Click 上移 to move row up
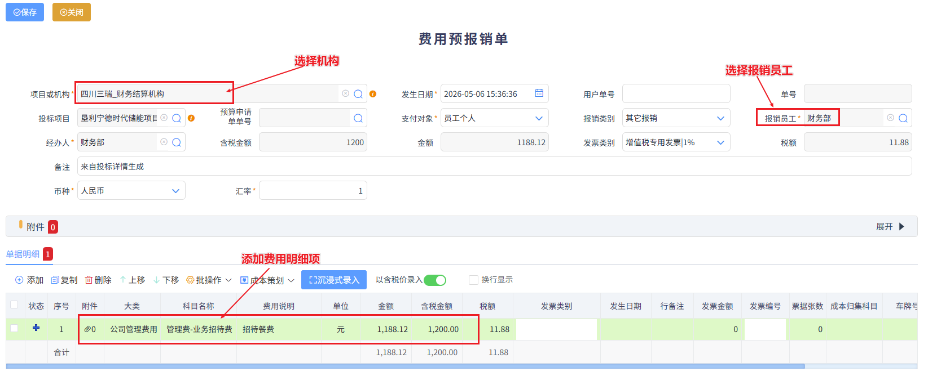This screenshot has width=928, height=376. click(x=132, y=280)
